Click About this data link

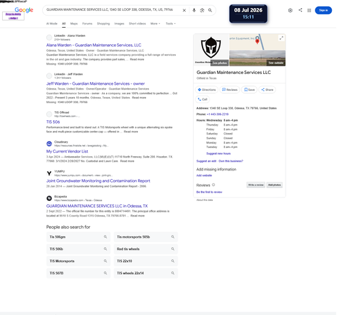click(x=205, y=200)
